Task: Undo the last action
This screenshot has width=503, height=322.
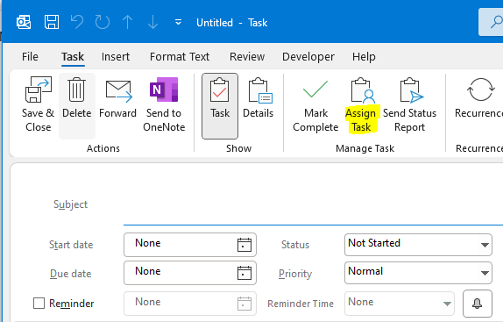Action: click(x=77, y=23)
